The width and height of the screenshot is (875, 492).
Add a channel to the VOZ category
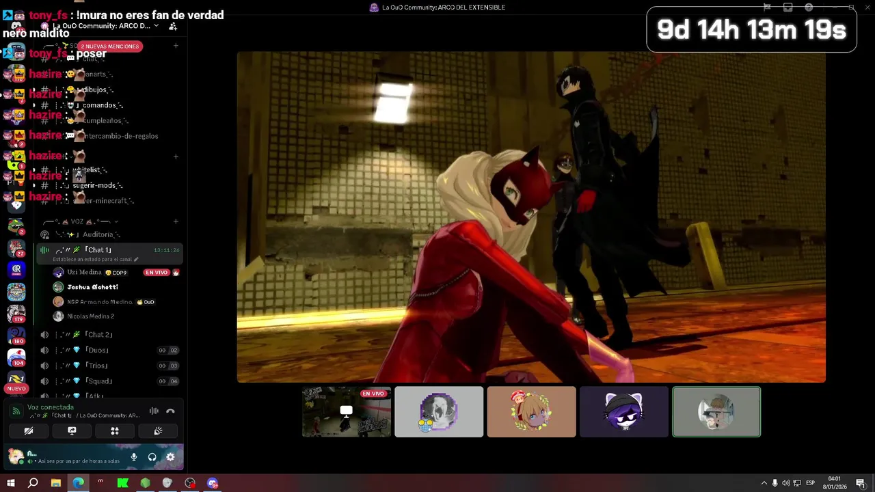pos(176,221)
